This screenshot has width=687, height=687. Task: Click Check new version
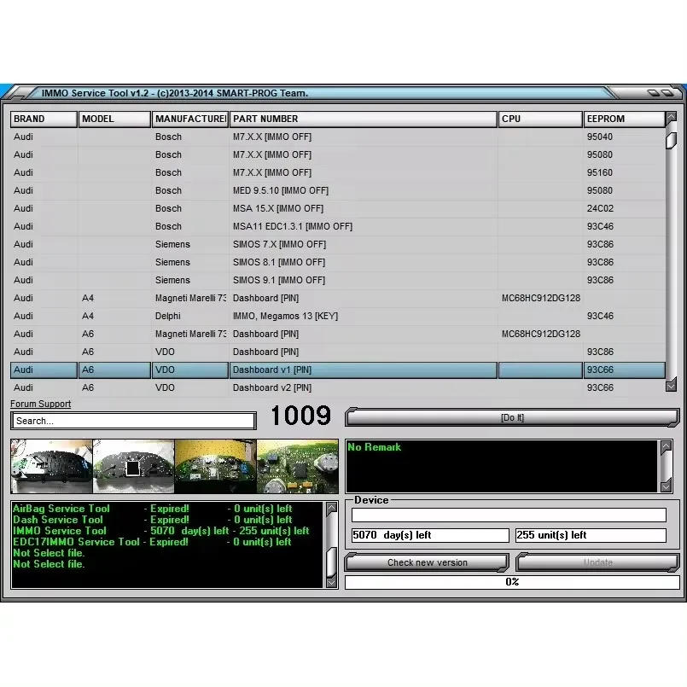click(426, 562)
